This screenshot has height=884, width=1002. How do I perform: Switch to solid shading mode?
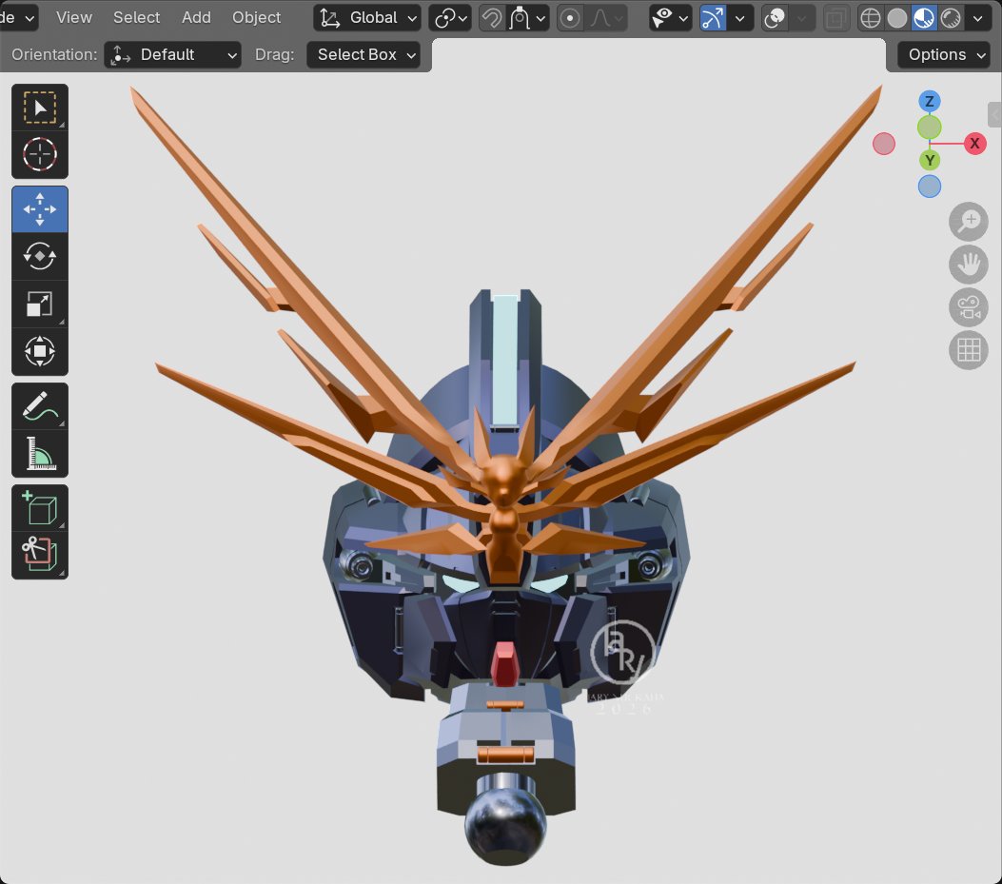[897, 18]
